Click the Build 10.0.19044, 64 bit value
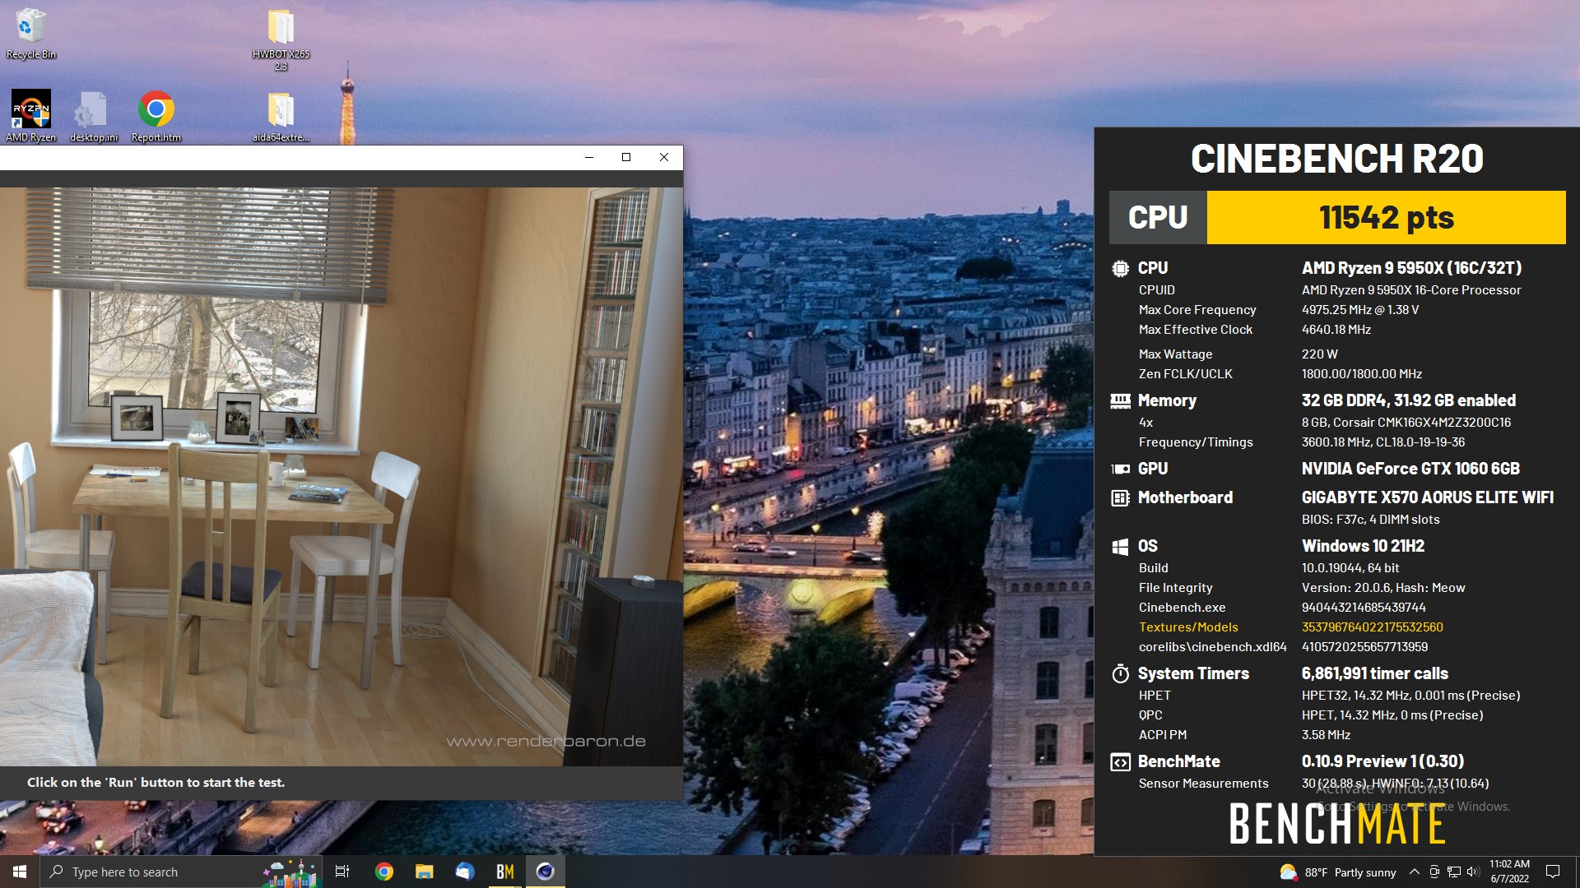 tap(1350, 568)
